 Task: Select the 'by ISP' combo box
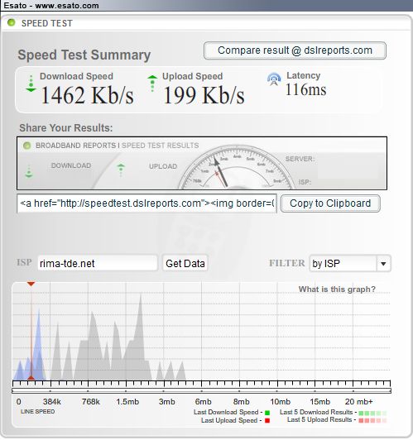coord(350,264)
